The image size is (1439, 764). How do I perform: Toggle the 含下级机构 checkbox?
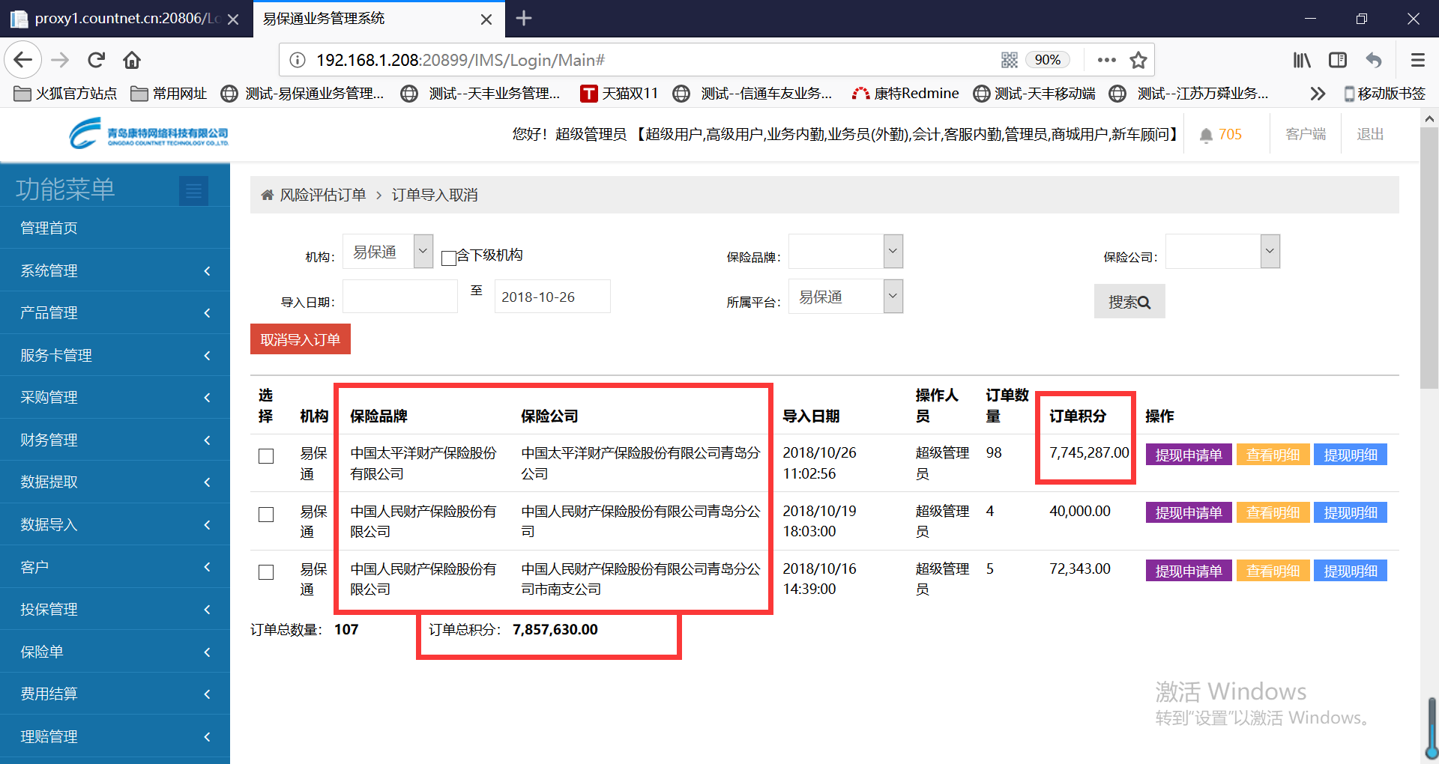tap(449, 258)
